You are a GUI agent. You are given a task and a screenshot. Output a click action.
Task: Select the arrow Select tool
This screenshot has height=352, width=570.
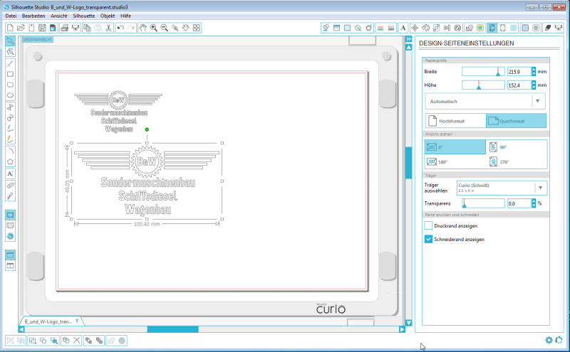coord(10,41)
